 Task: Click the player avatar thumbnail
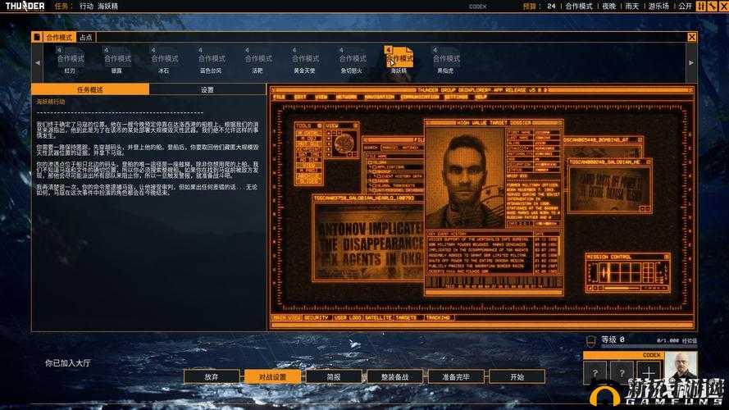pyautogui.click(x=680, y=366)
